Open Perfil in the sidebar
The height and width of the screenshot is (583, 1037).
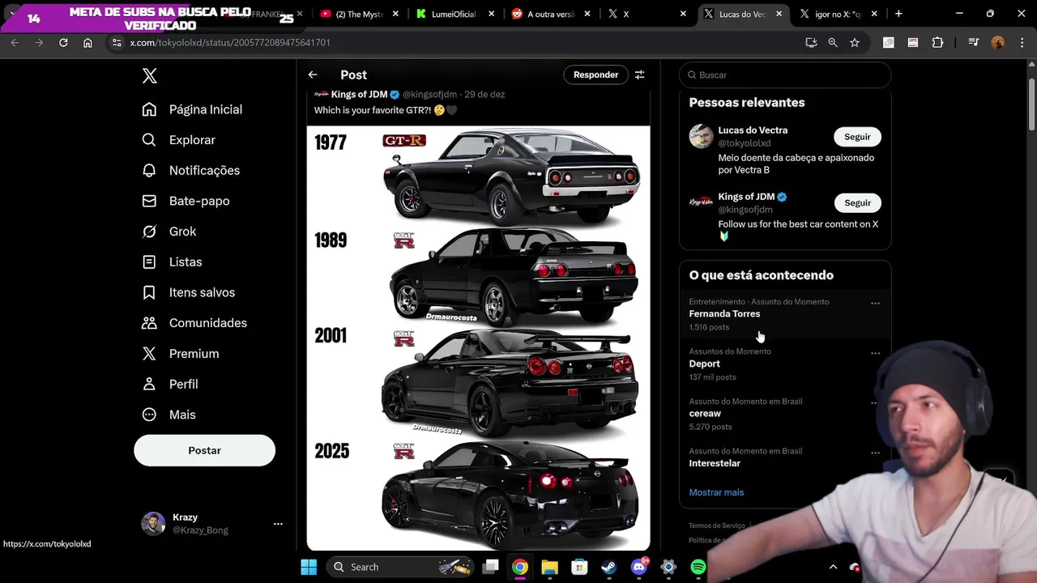[x=170, y=384]
